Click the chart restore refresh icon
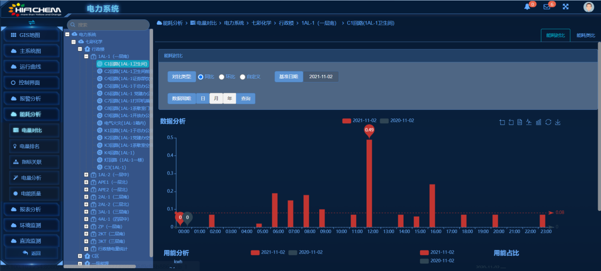Image resolution: width=601 pixels, height=271 pixels. (548, 122)
